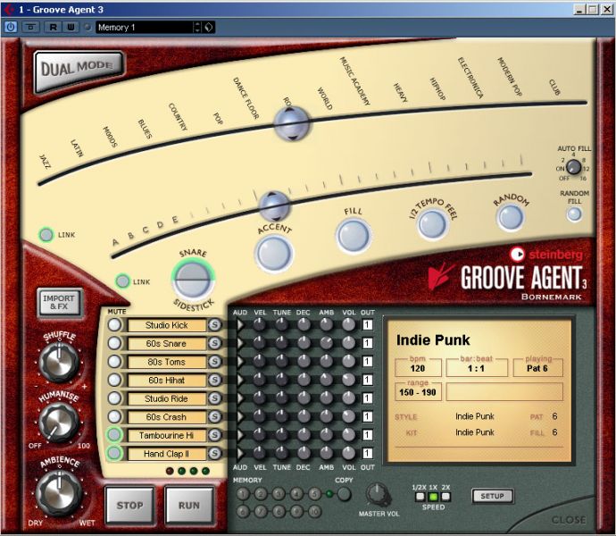Screen dimensions: 616x536
Task: Solo the 80s Toms with S button
Action: [214, 362]
